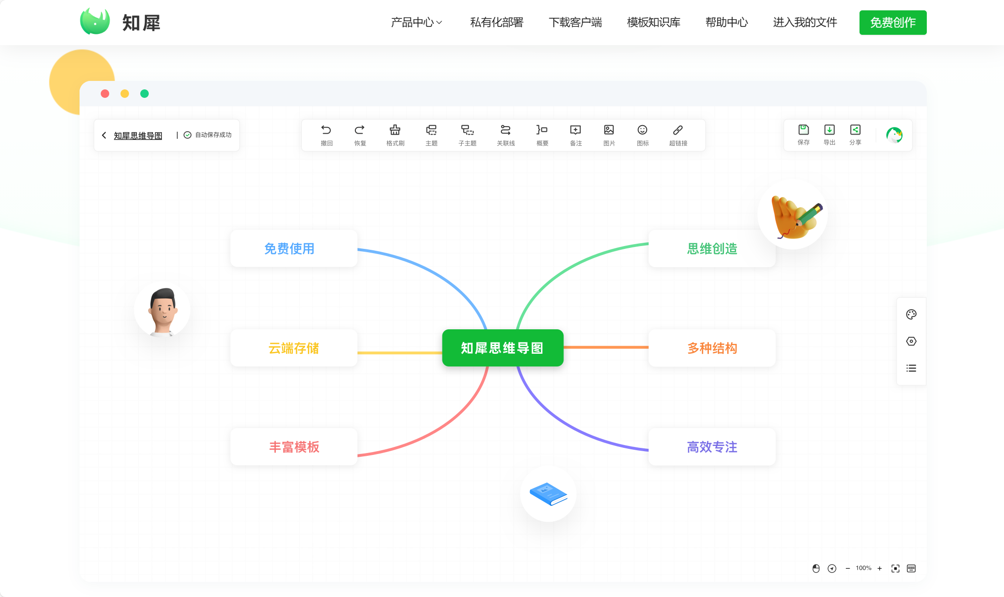Click the 100% zoom level text
1004x597 pixels.
click(863, 568)
